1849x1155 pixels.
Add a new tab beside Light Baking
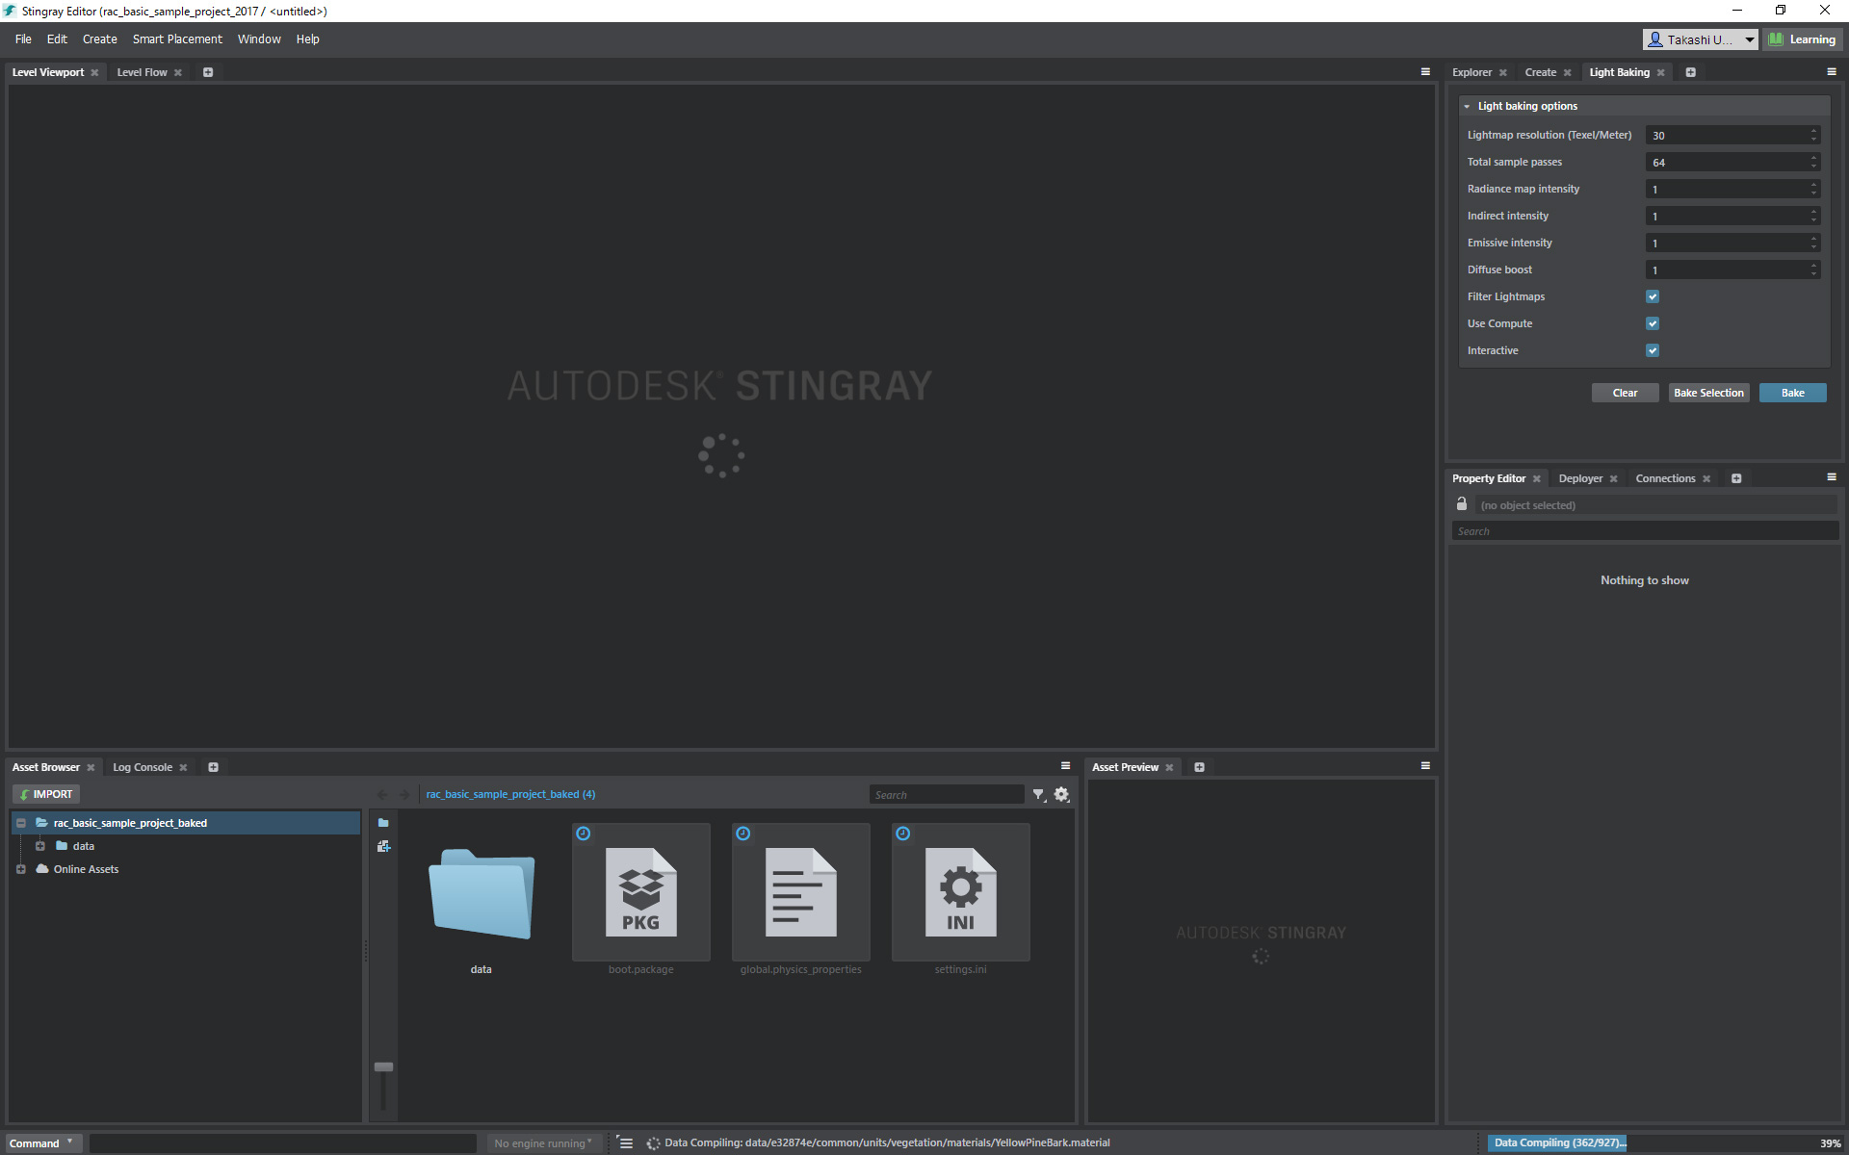pos(1690,72)
